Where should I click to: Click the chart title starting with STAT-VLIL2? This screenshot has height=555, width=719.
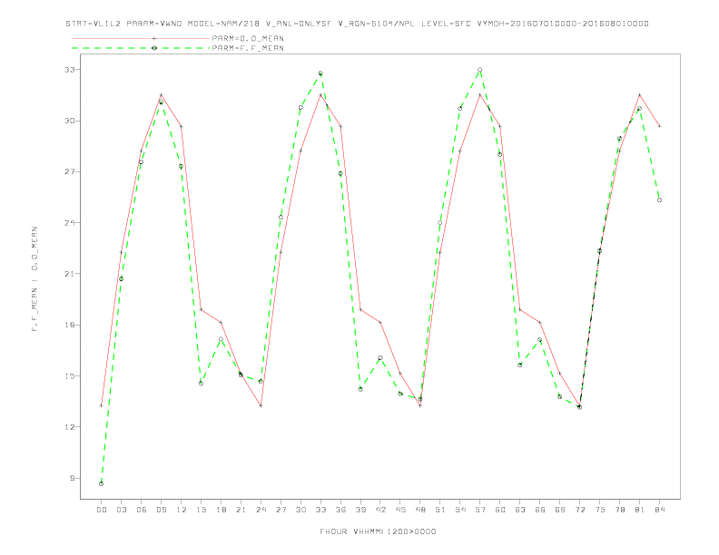point(357,24)
